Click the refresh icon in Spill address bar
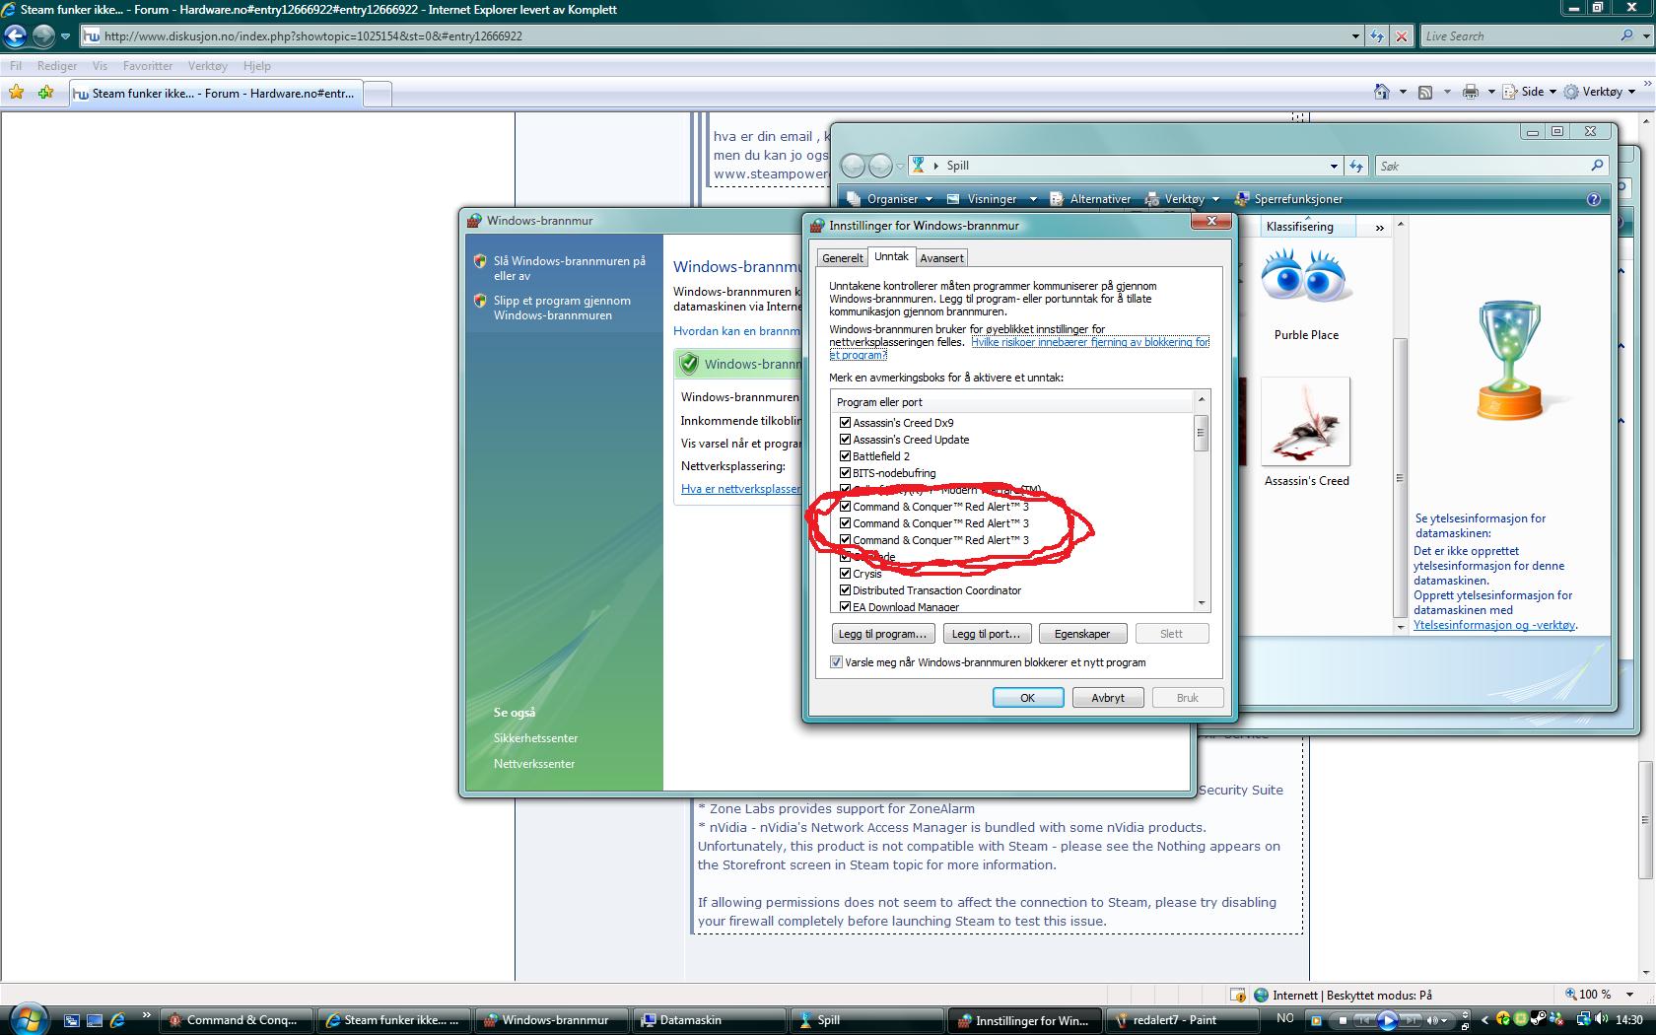 coord(1356,166)
